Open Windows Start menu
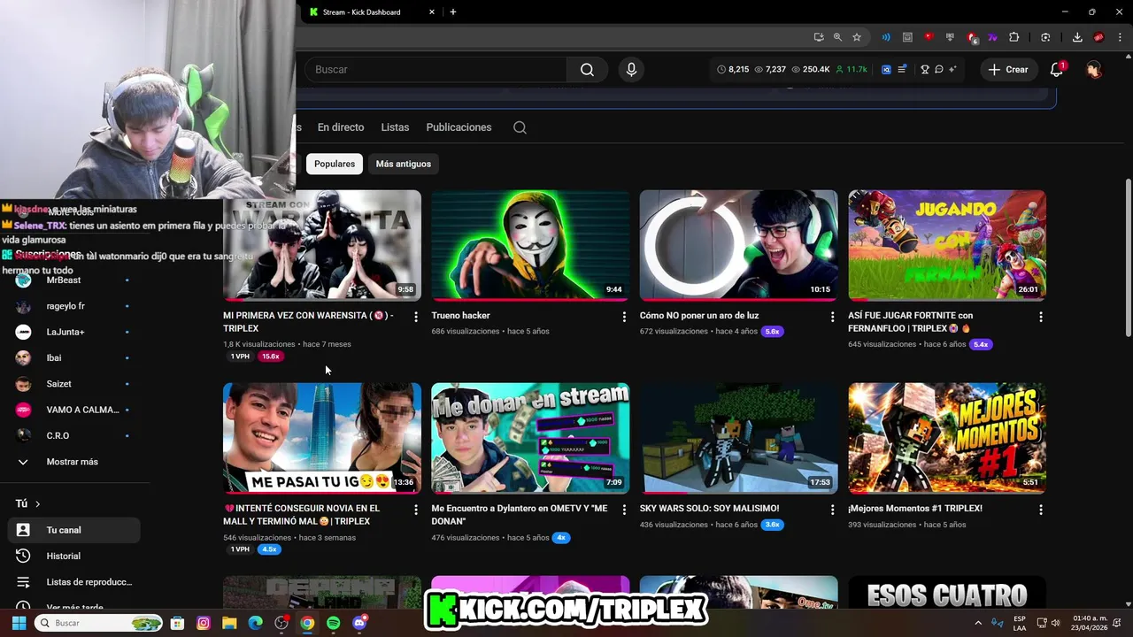The height and width of the screenshot is (637, 1133). click(19, 623)
